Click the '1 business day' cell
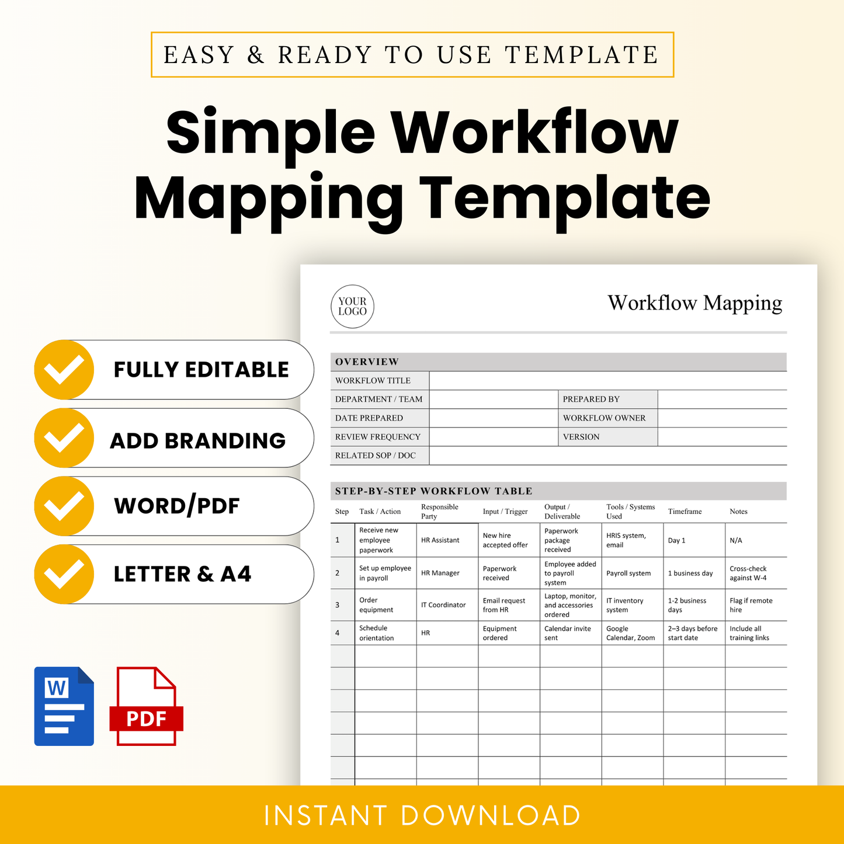844x844 pixels. pyautogui.click(x=694, y=573)
